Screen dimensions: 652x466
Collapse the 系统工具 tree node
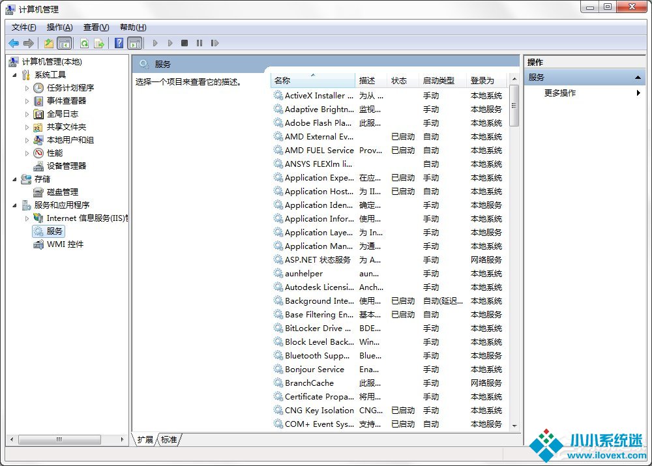14,75
